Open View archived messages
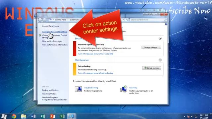This screenshot has width=212, height=119. click(52, 41)
